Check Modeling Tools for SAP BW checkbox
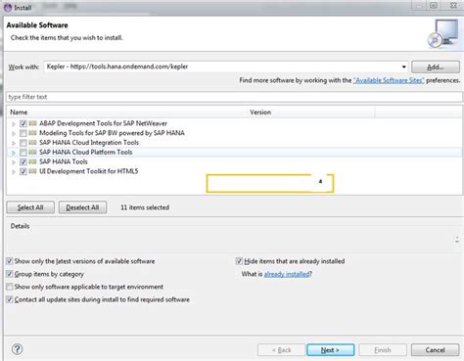Image resolution: width=464 pixels, height=361 pixels. [x=23, y=133]
